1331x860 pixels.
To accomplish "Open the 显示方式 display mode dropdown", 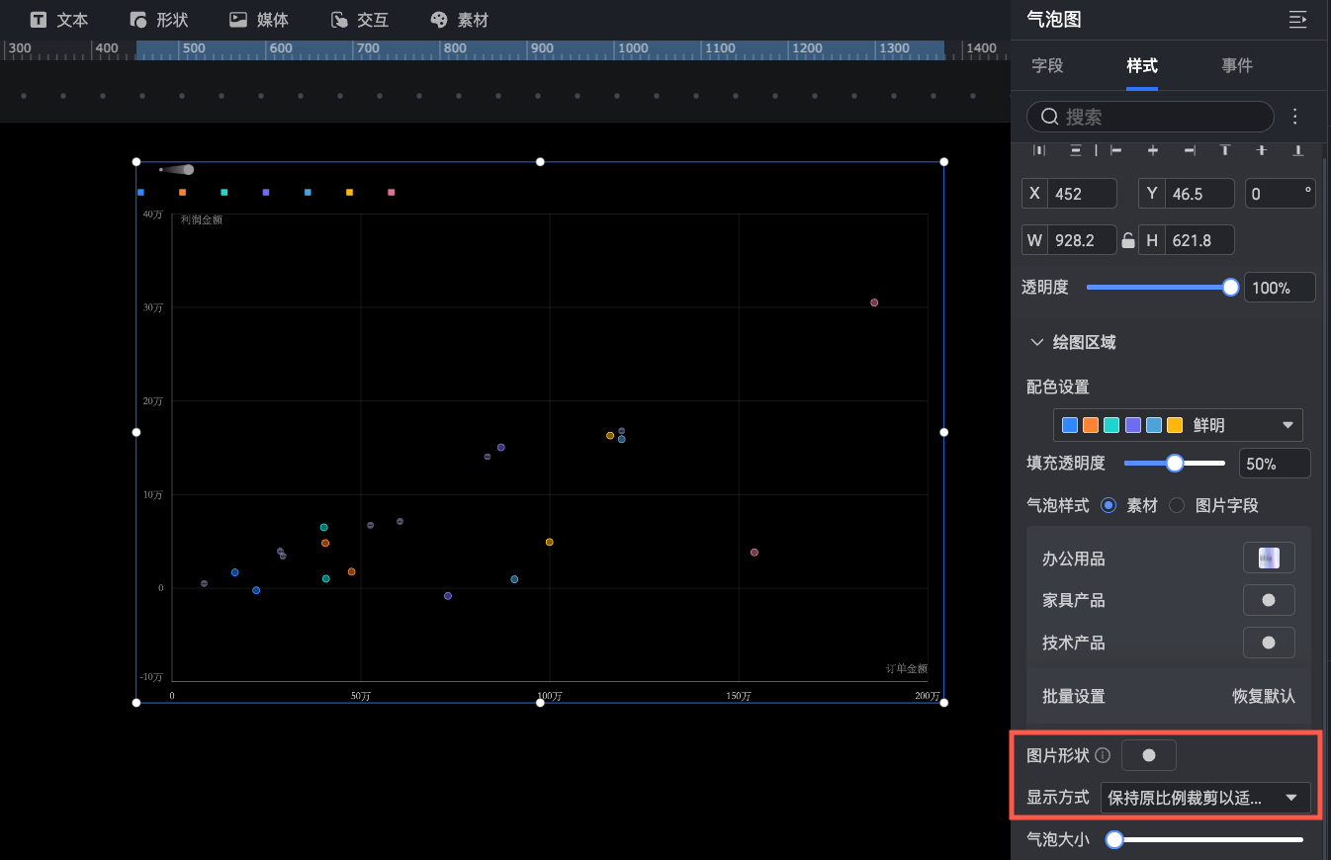I will (1205, 798).
